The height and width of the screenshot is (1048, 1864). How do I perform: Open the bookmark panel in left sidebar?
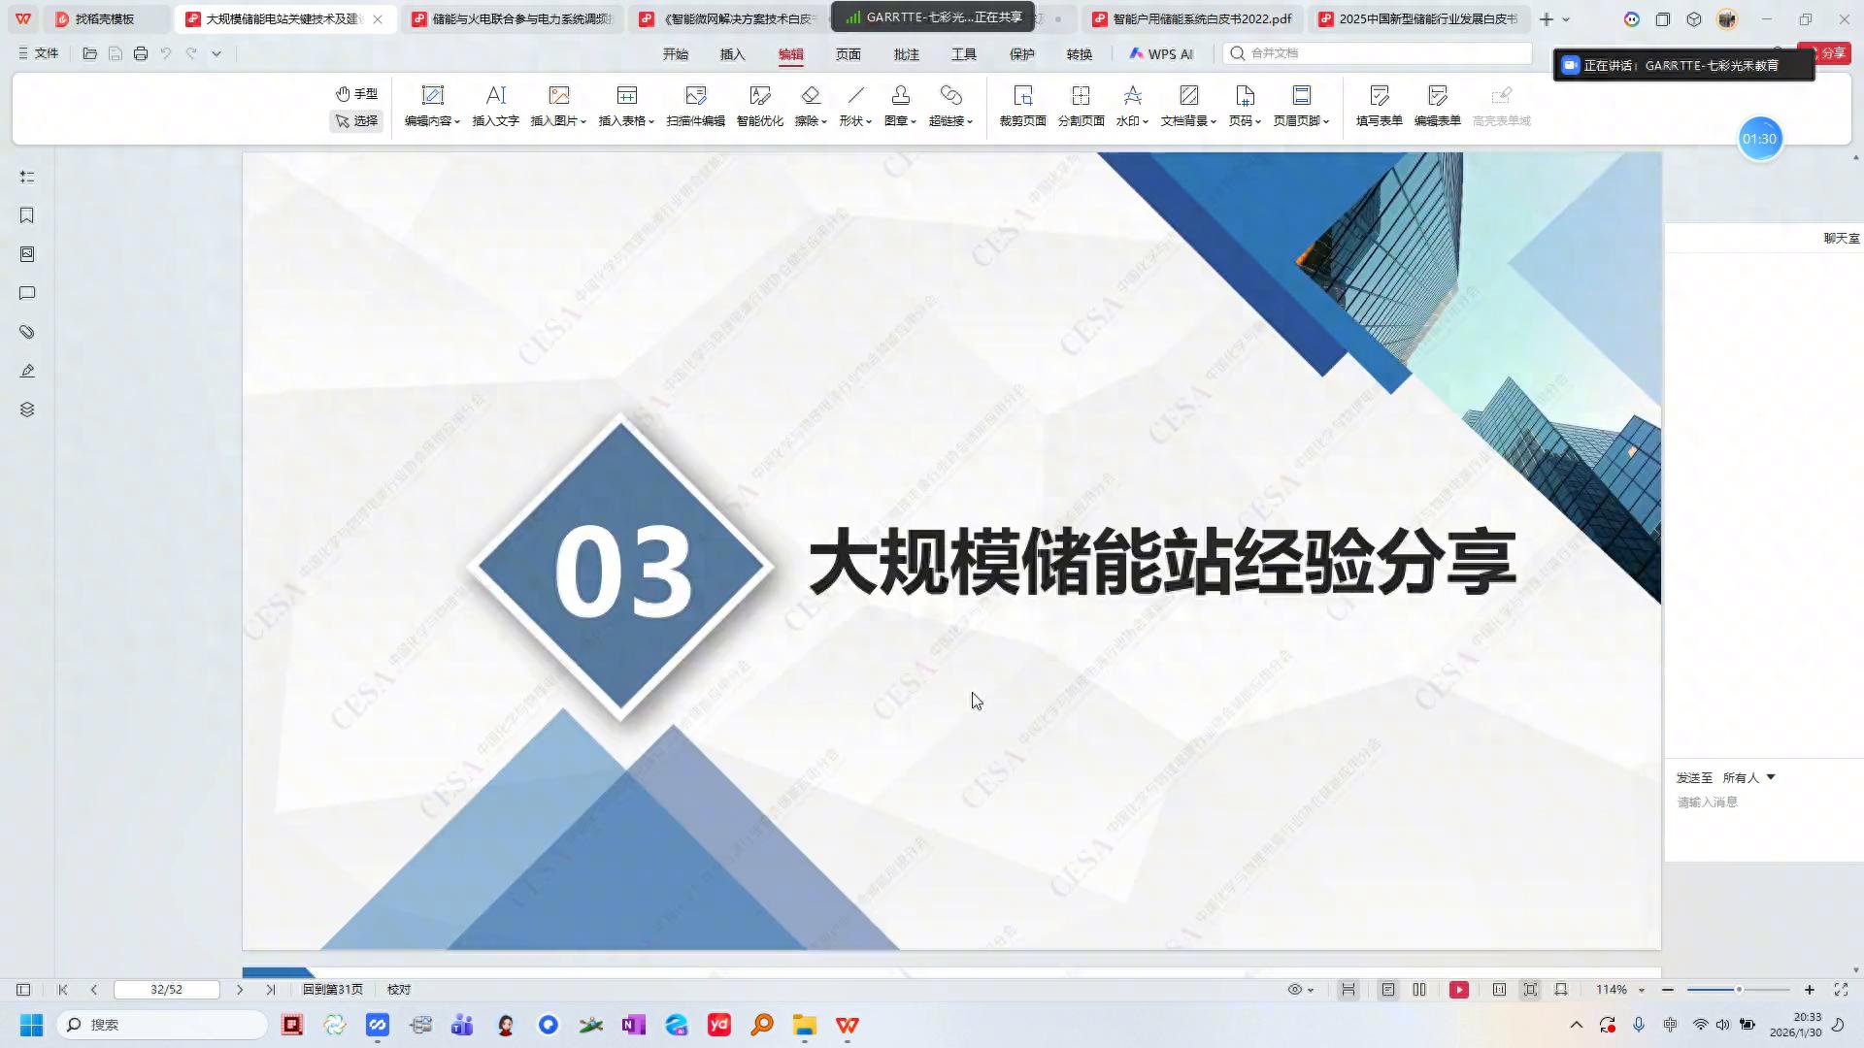(27, 215)
